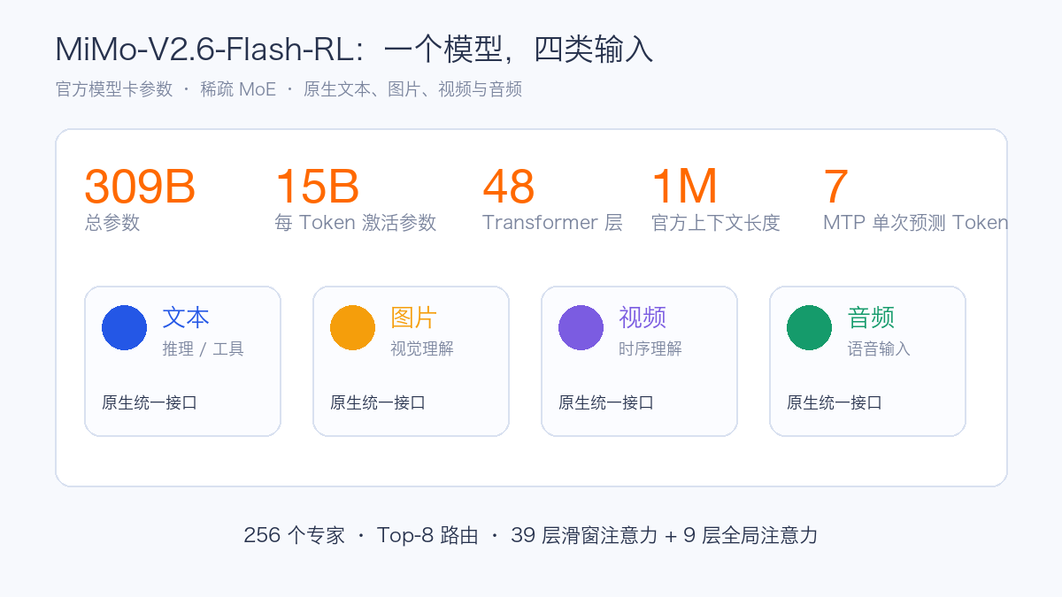Click the orange circle icon for 图片
Viewport: 1062px width, 597px height.
click(352, 327)
